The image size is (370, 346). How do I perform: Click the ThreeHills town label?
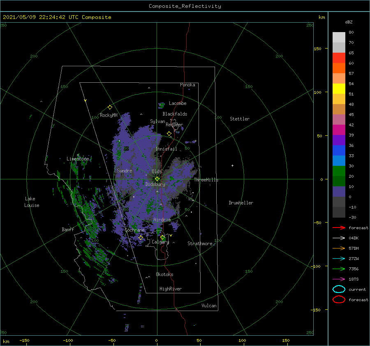(206, 180)
